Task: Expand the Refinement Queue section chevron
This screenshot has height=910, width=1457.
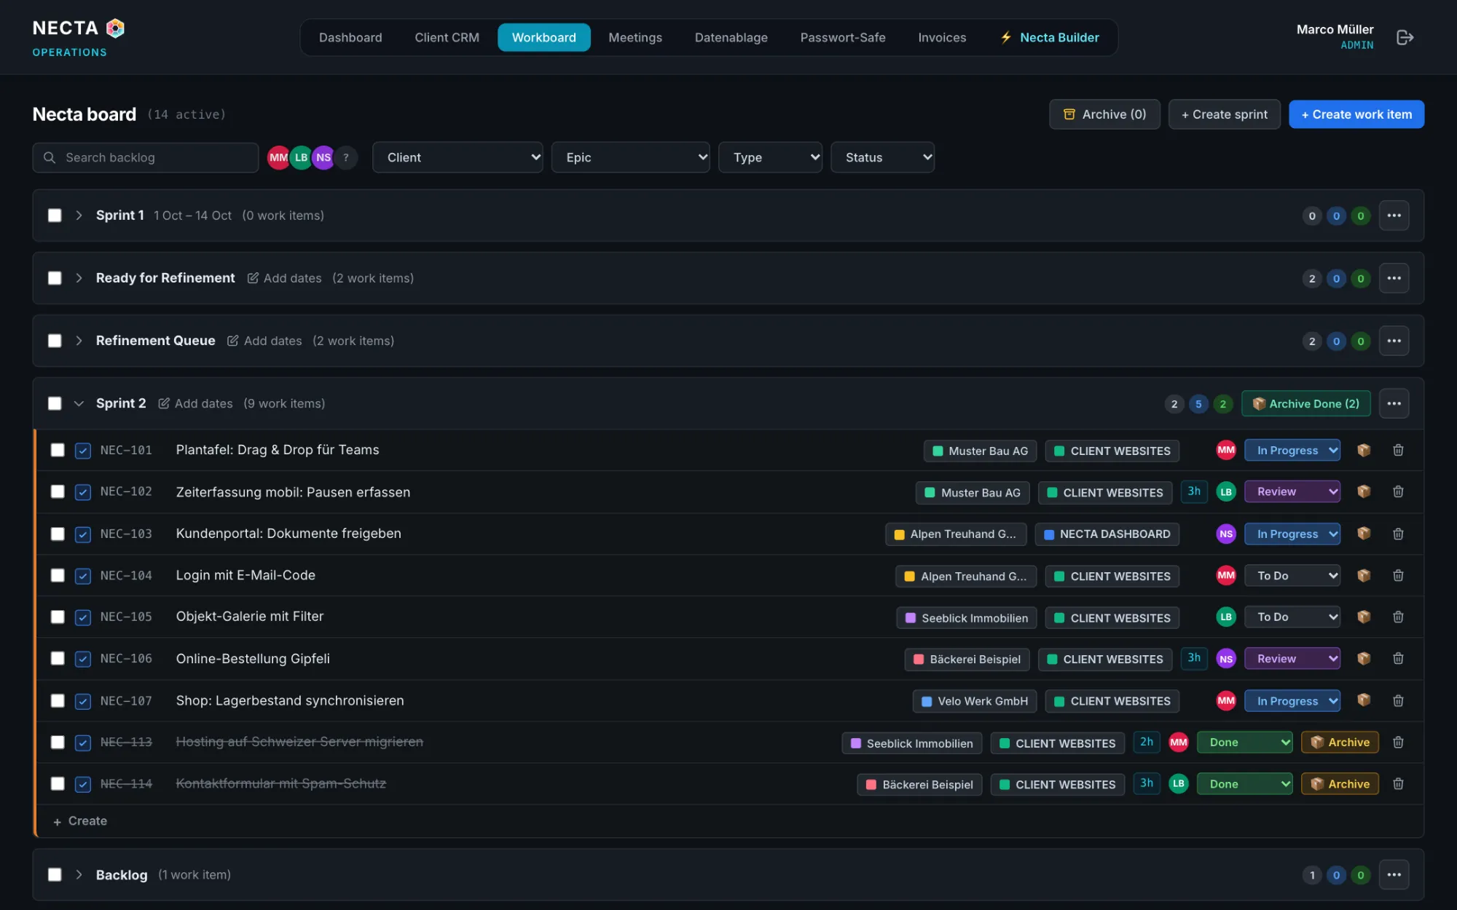Action: coord(79,341)
